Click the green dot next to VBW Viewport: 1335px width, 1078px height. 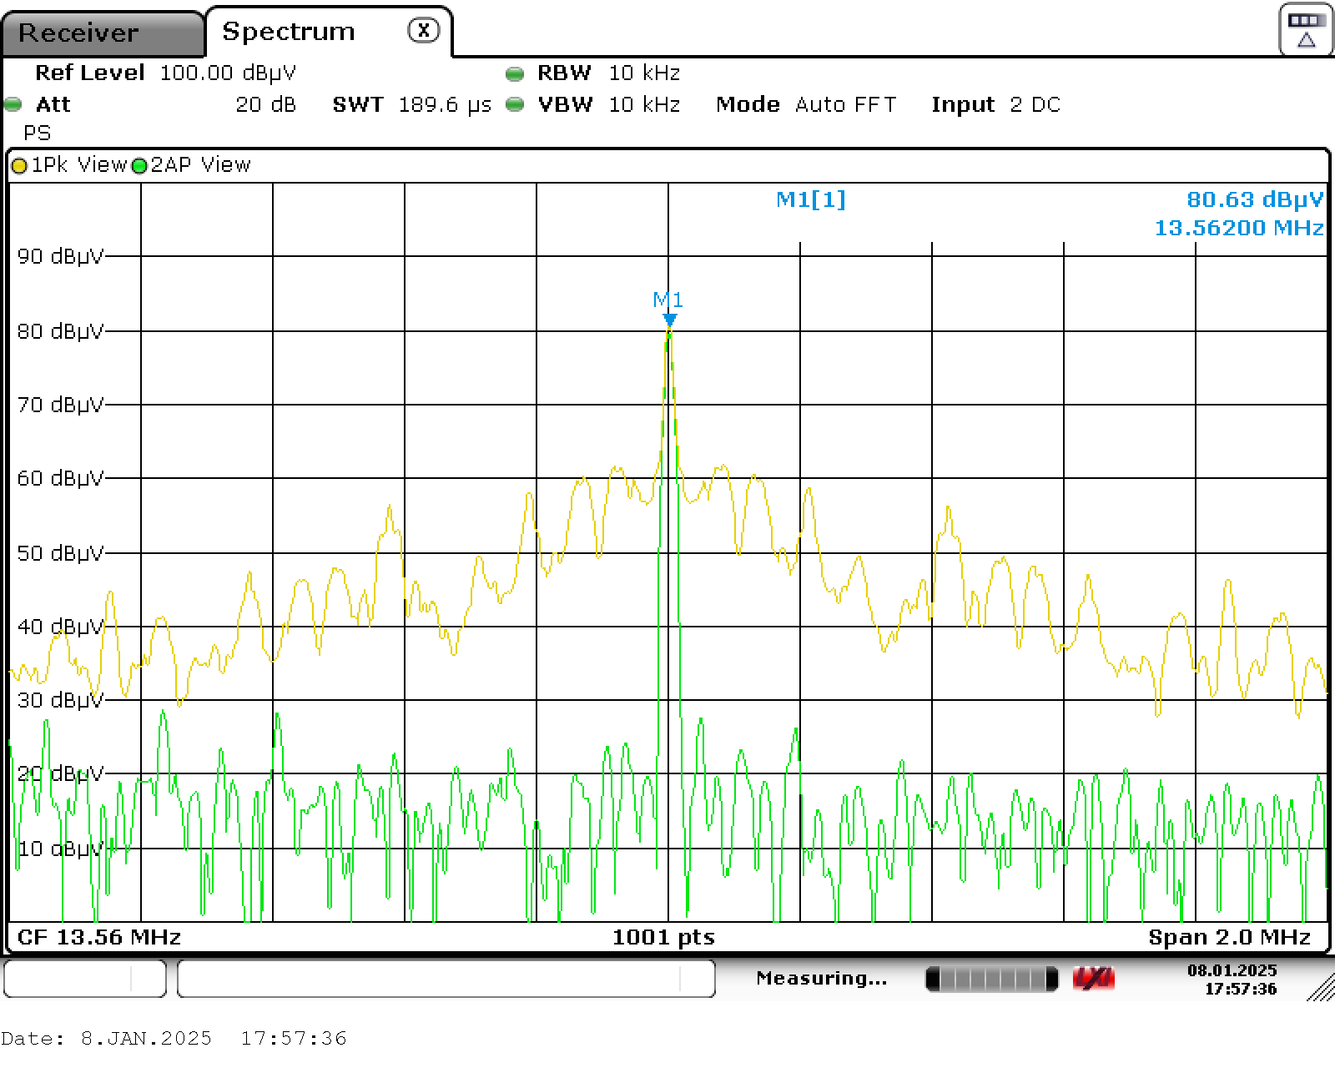click(515, 105)
